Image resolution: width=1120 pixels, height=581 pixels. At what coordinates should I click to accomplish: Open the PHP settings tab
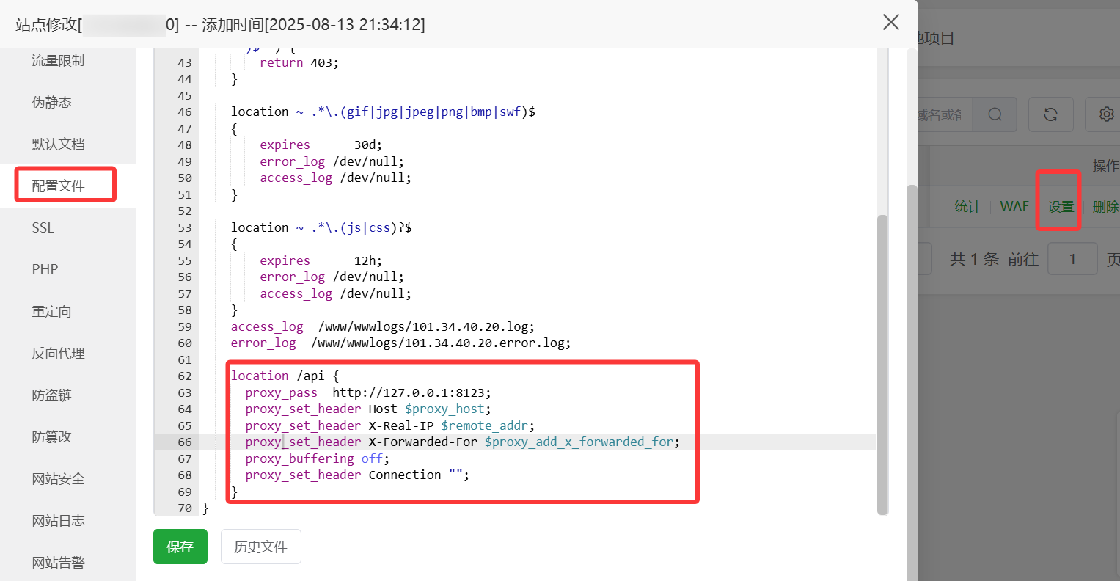(45, 270)
